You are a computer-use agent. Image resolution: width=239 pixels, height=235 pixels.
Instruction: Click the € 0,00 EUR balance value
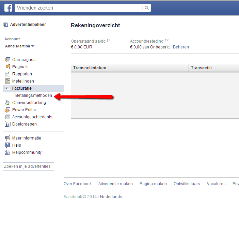81,47
